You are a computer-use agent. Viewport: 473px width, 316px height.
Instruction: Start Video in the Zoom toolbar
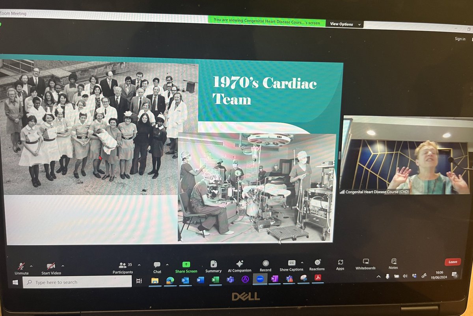(x=51, y=269)
